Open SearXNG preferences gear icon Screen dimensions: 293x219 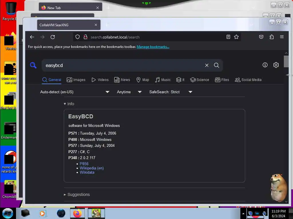(276, 65)
